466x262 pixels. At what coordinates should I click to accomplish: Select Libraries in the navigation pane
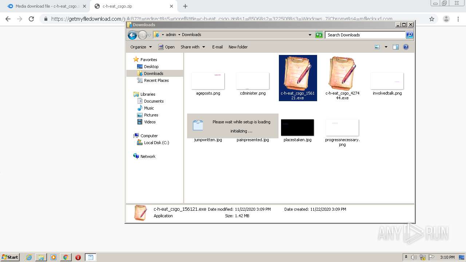(x=145, y=94)
